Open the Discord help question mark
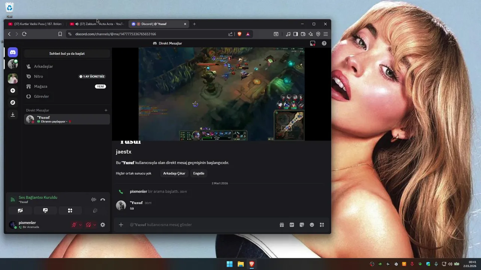 click(324, 43)
